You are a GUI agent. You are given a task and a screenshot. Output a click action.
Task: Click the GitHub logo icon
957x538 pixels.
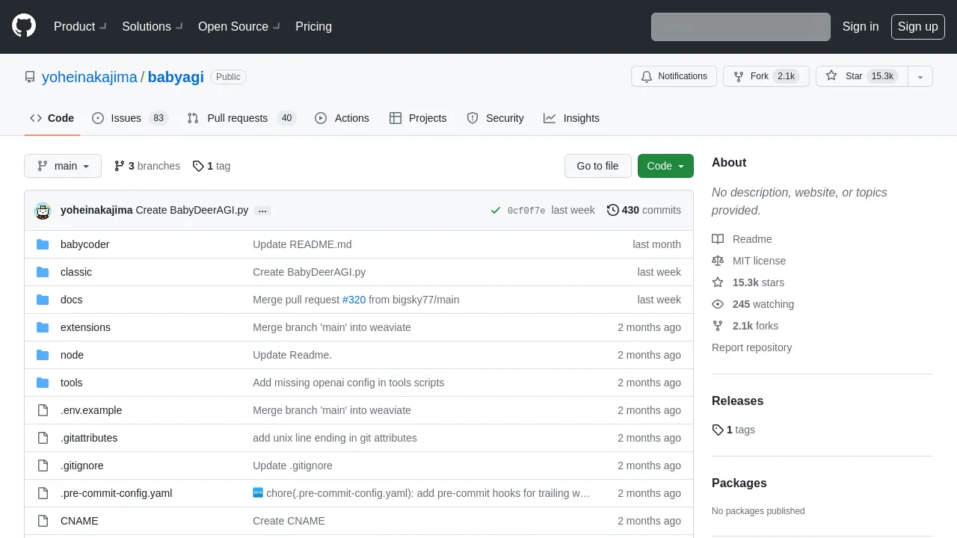coord(24,26)
